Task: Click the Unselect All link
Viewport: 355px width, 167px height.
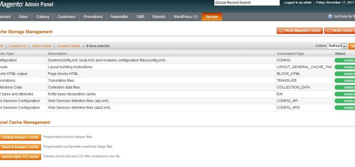Action: pyautogui.click(x=17, y=46)
